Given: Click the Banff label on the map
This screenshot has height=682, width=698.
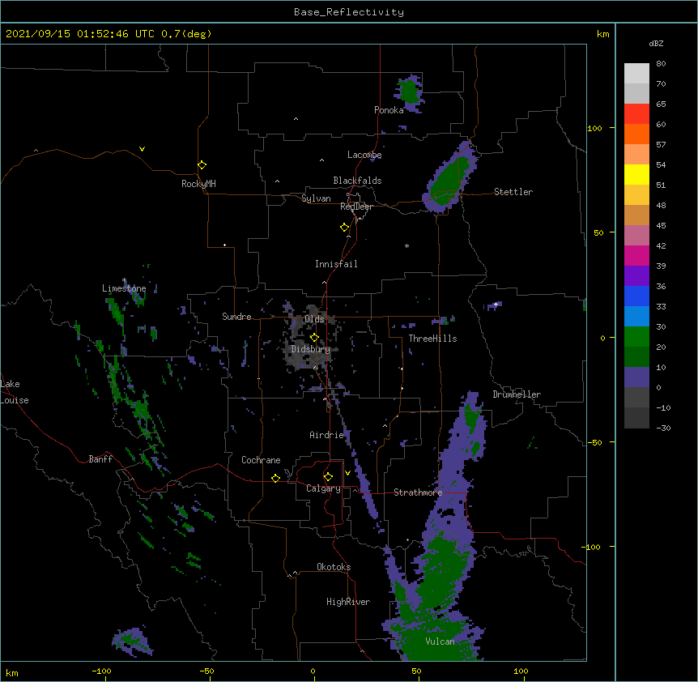Looking at the screenshot, I should click(x=100, y=459).
